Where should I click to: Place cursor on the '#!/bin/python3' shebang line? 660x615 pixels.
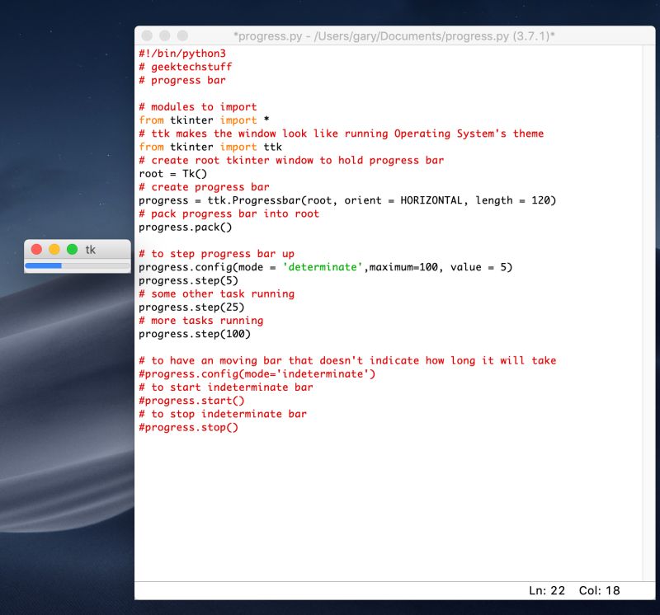pyautogui.click(x=181, y=53)
